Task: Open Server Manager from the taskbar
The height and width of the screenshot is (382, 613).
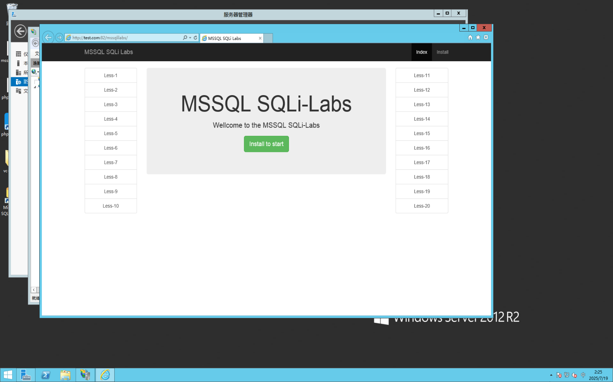Action: point(26,375)
